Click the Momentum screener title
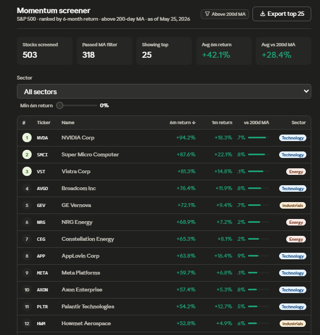The width and height of the screenshot is (320, 335). point(53,10)
